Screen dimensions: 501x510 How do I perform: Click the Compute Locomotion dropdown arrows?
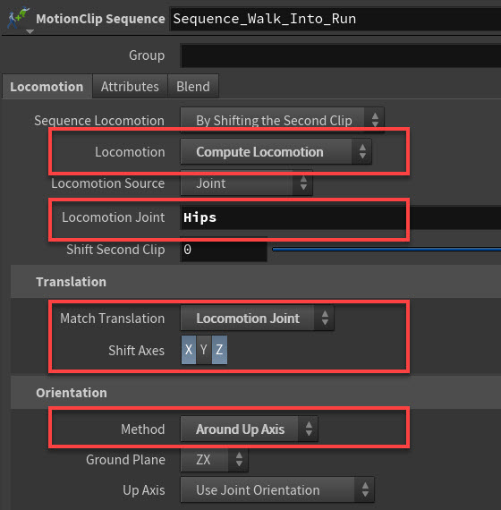(x=362, y=152)
